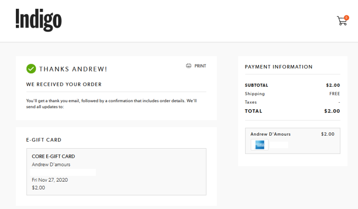Click the Taxes row label
The width and height of the screenshot is (358, 209).
(x=251, y=102)
